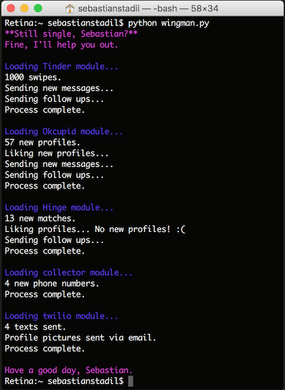Click the 'Still single, Sebastian?' pink line
285x390 pixels.
[x=71, y=34]
